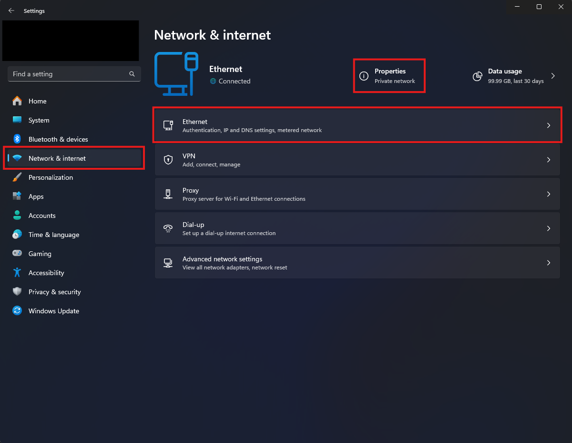572x443 pixels.
Task: Click the Properties info icon
Action: (364, 76)
